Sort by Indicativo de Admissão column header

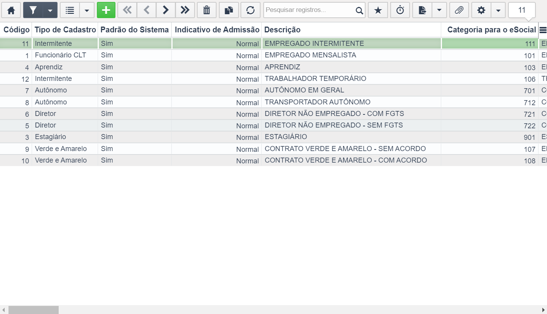click(217, 30)
